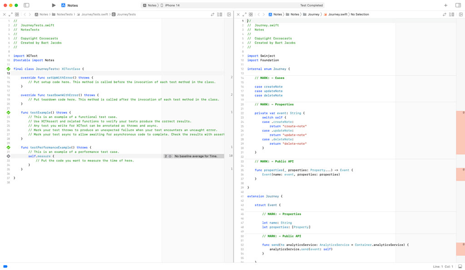Click the Library plus icon in the toolbar
The width and height of the screenshot is (465, 270).
pyautogui.click(x=445, y=5)
